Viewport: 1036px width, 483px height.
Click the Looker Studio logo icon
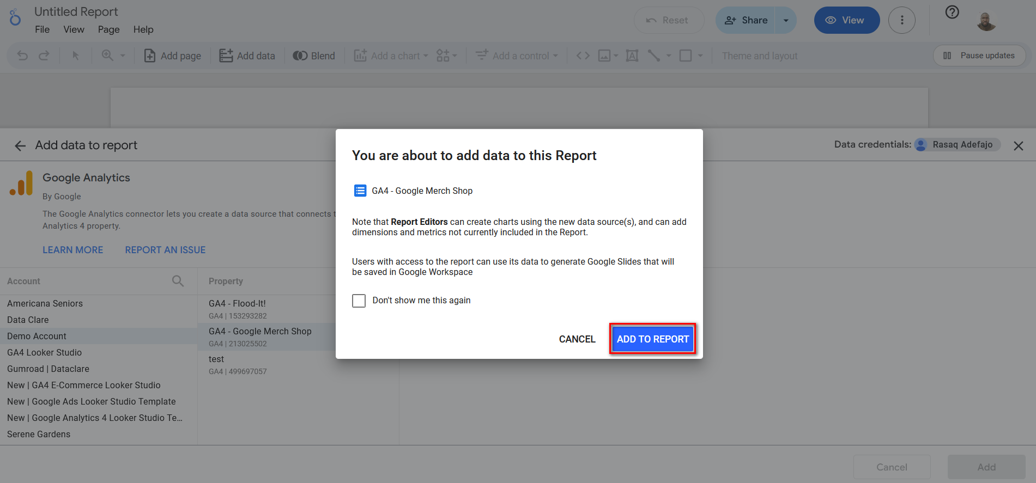[x=15, y=18]
